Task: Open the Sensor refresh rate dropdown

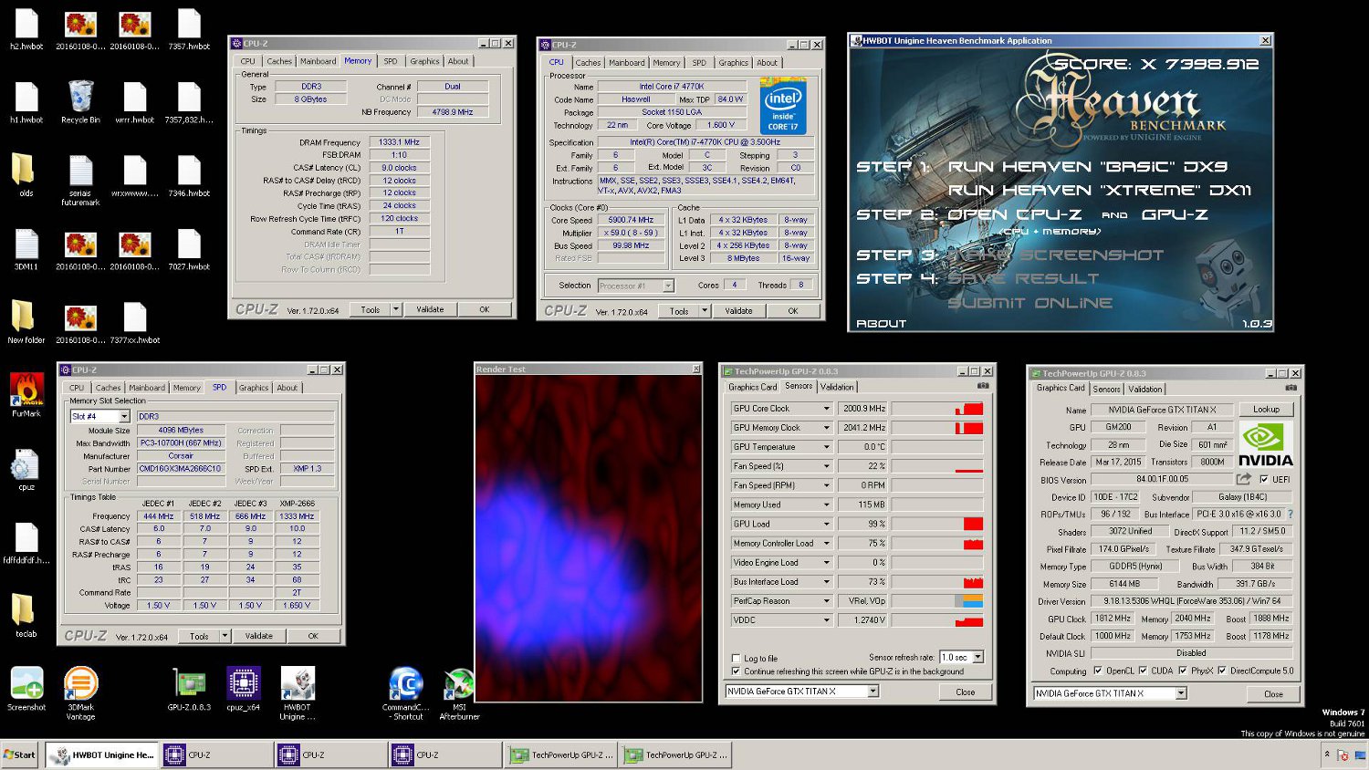Action: tap(977, 657)
